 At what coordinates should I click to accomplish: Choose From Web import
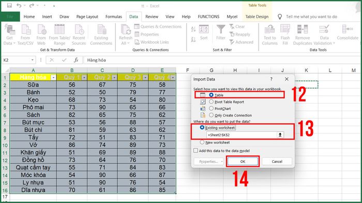point(41,35)
